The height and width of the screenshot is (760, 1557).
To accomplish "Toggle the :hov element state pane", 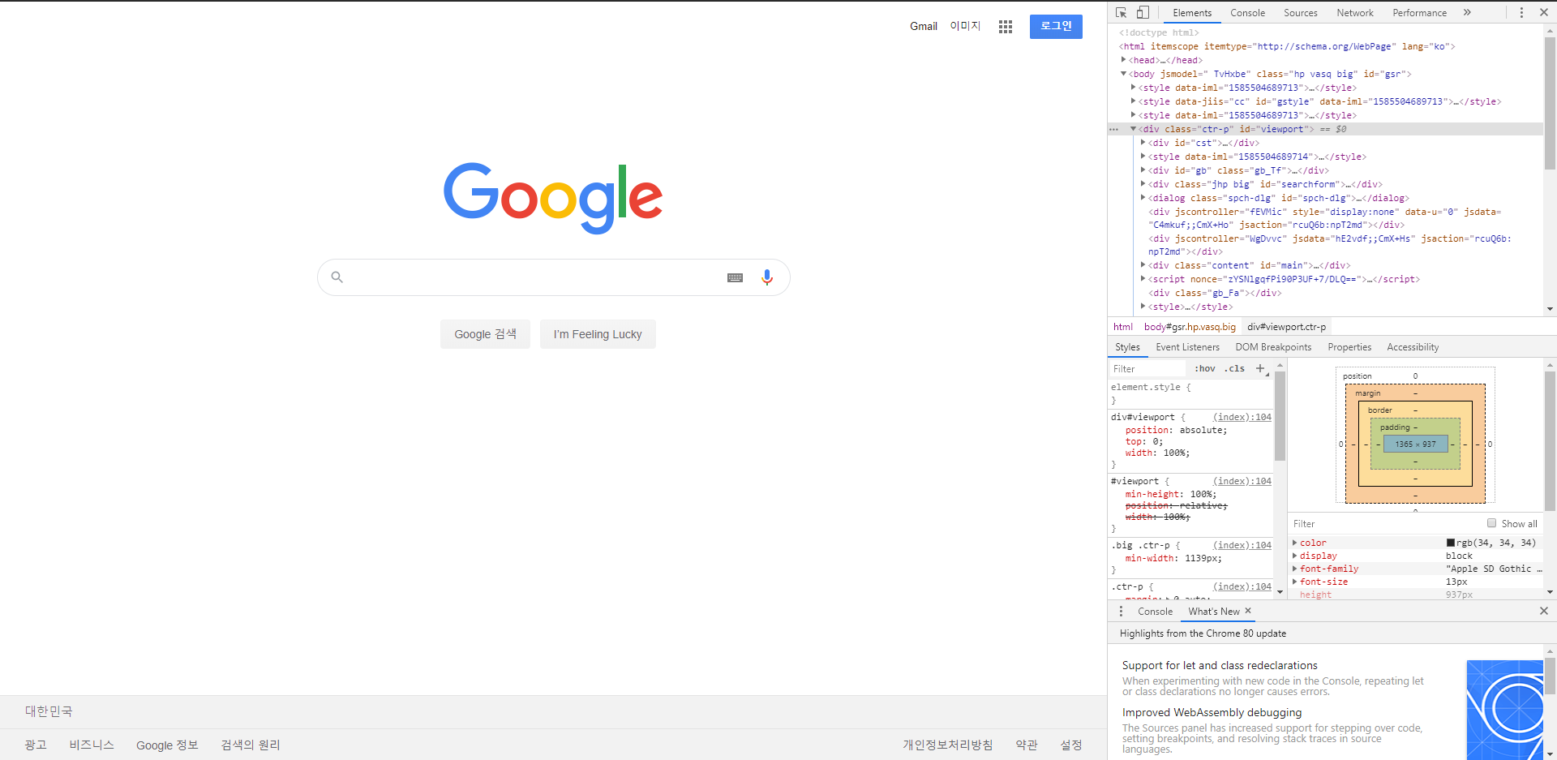I will 1204,368.
